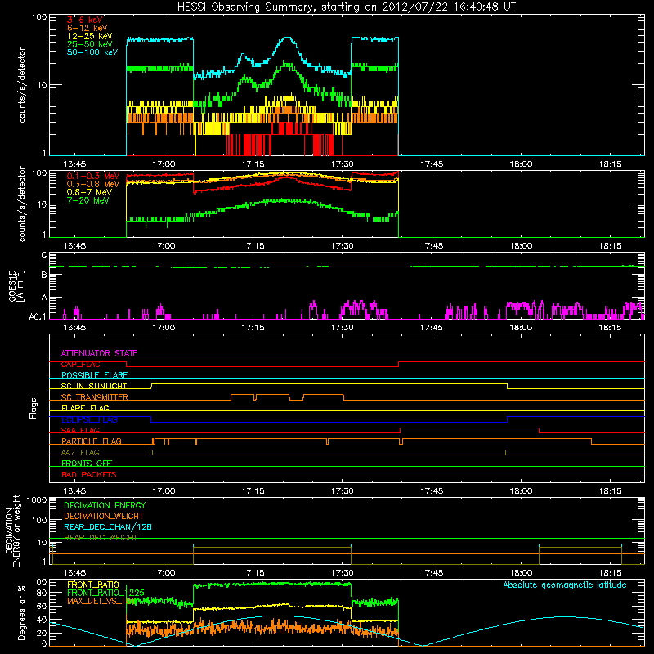Screen dimensions: 654x654
Task: Pick the FLARE_FLAG label
Action: pos(85,408)
